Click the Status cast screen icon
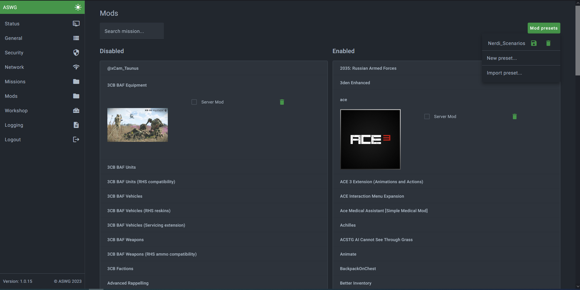Viewport: 580px width, 290px height. coord(76,24)
